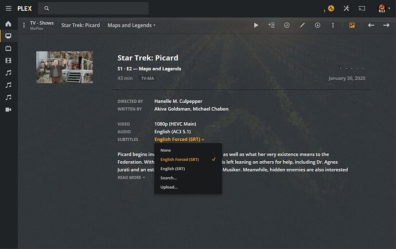This screenshot has width=396, height=249.
Task: Toggle the background artwork icon
Action: point(352,25)
